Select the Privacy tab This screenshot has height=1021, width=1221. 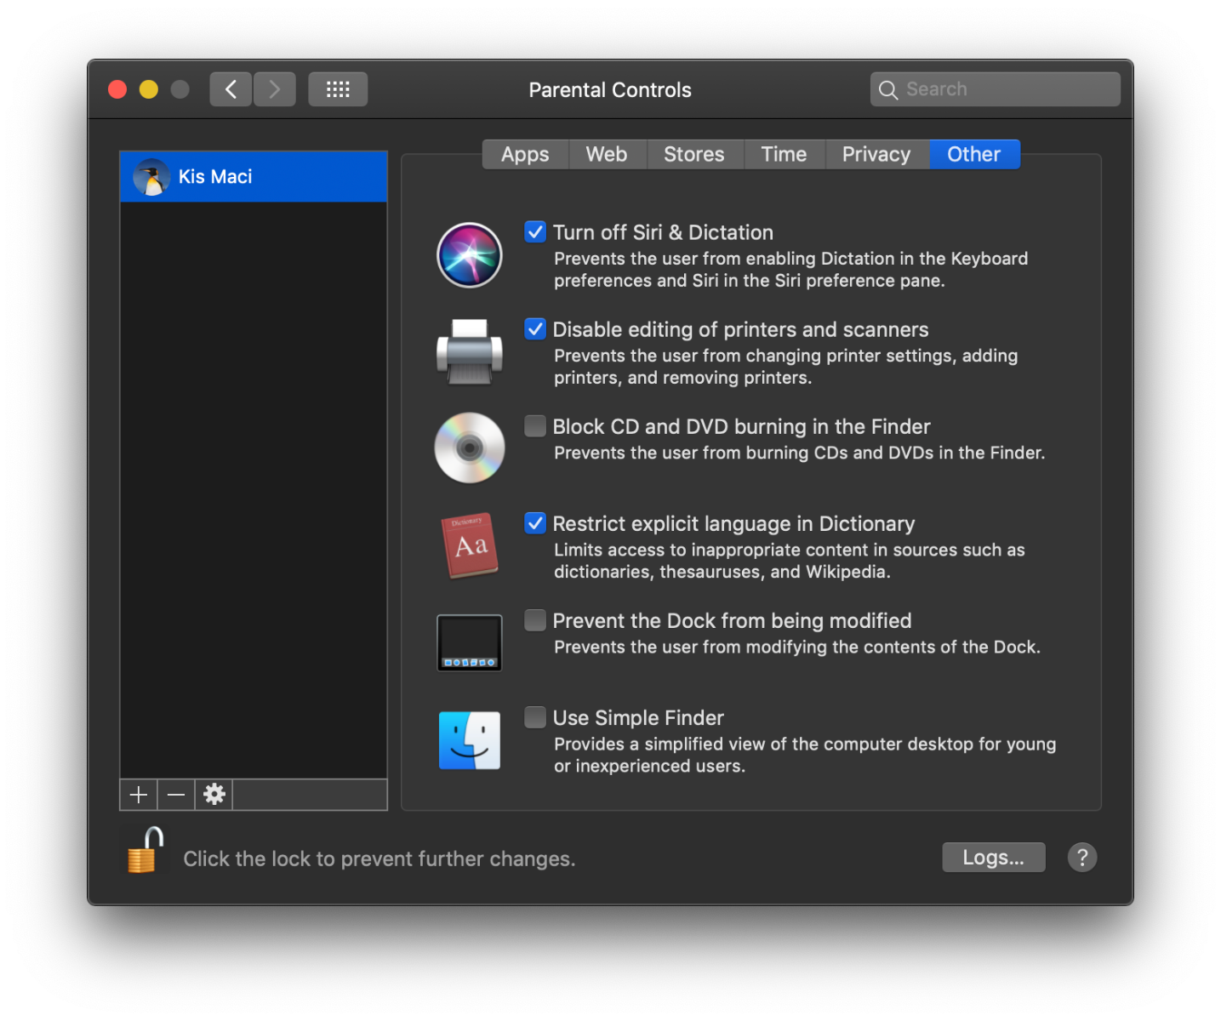876,155
